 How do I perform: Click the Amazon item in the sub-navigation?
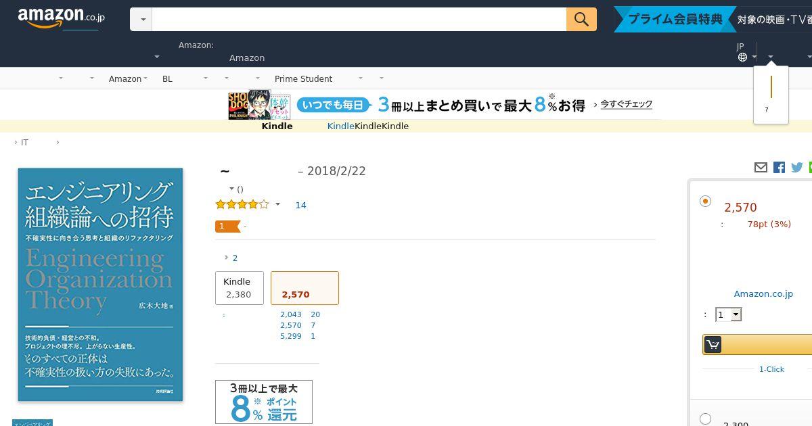pos(125,78)
